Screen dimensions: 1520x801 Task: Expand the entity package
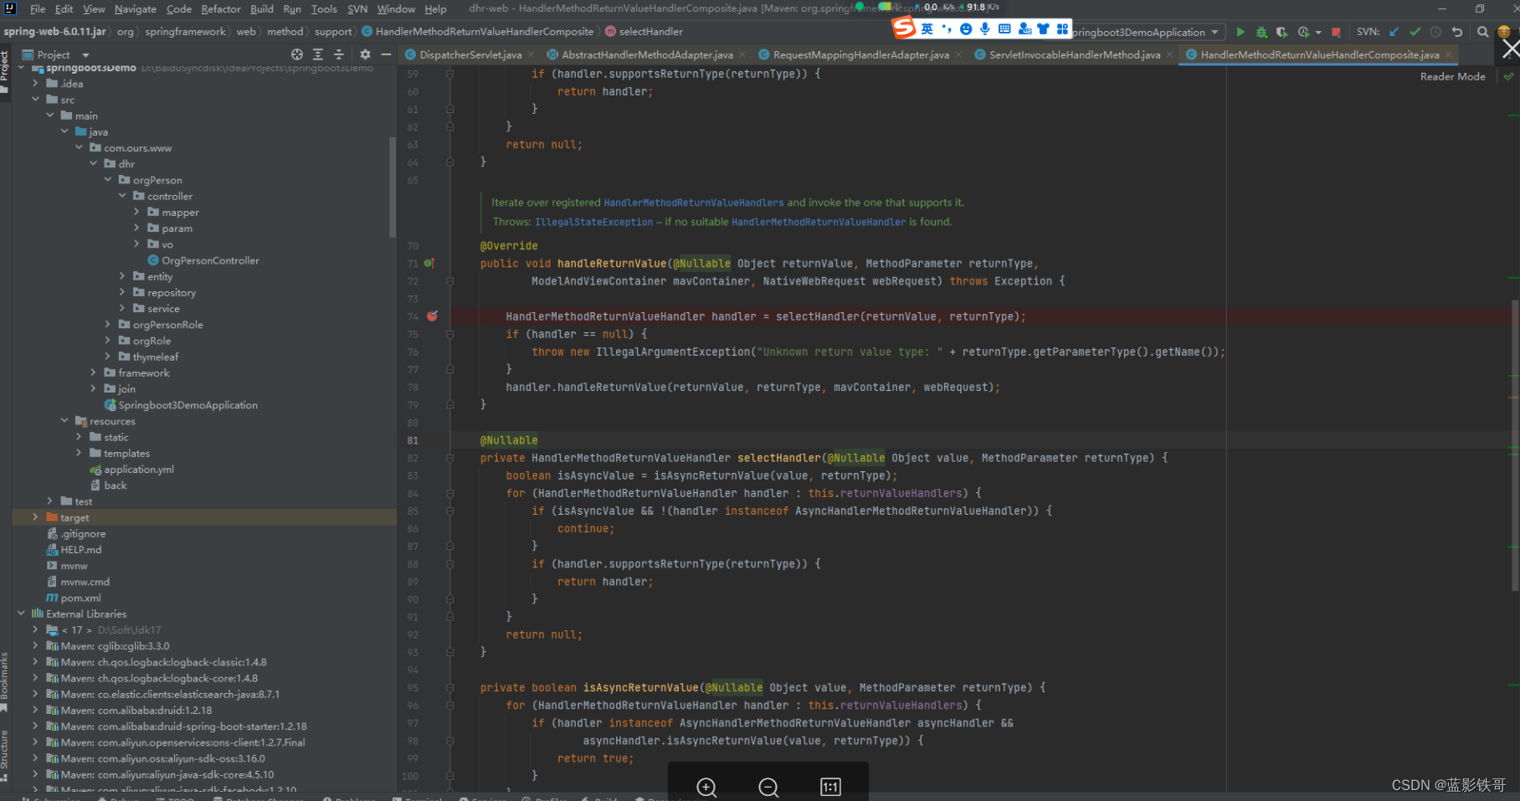pos(122,276)
